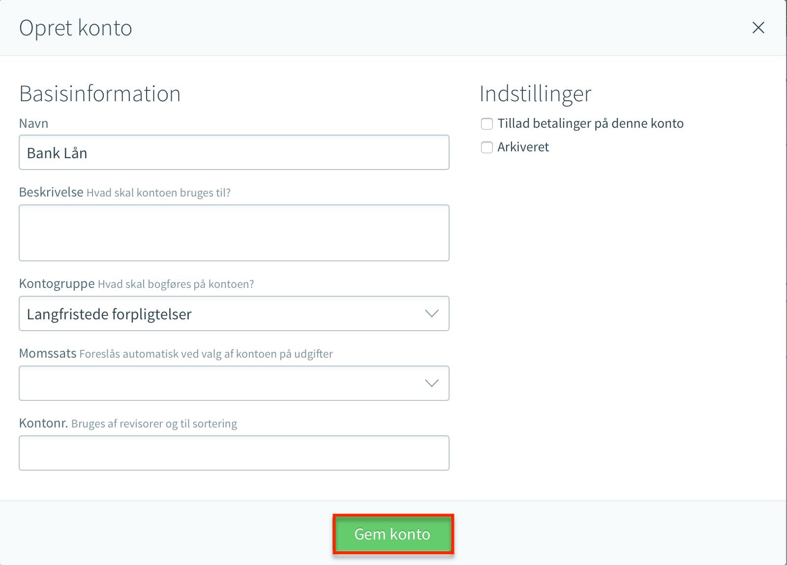Expand the Kontogruppe dropdown chevron
This screenshot has height=565, width=787.
click(x=431, y=313)
